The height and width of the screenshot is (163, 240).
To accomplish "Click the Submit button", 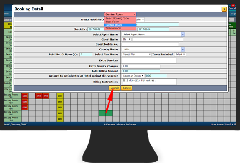I will pyautogui.click(x=114, y=88).
